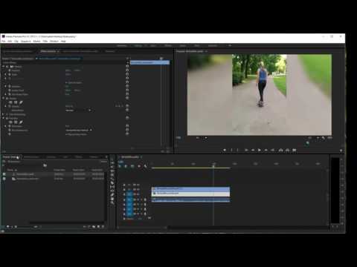The height and width of the screenshot is (267, 357).
Task: Step back one frame in Program monitor
Action: (x=253, y=150)
